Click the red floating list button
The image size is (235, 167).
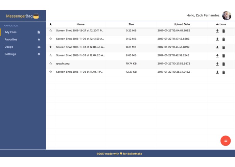tap(226, 141)
